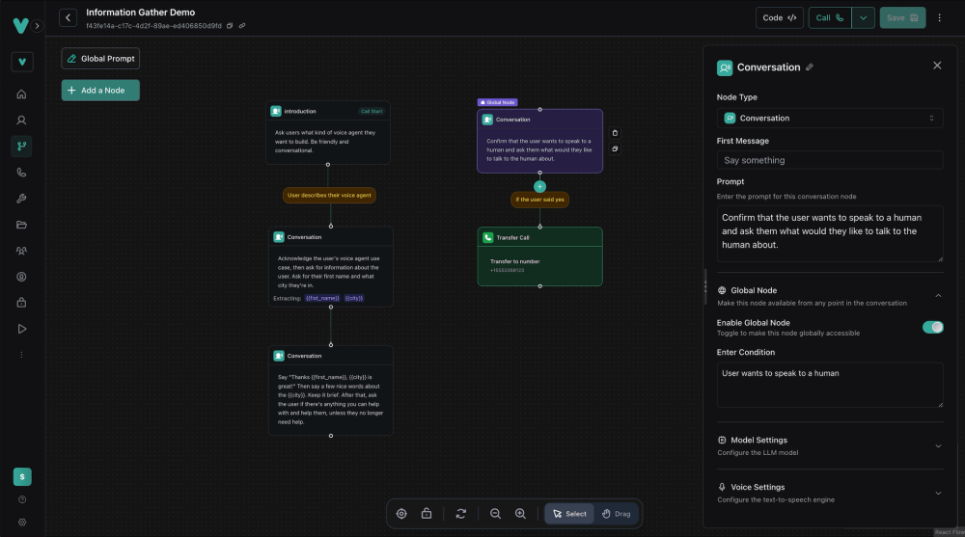Click the refresh layout icon
The width and height of the screenshot is (965, 537).
(461, 514)
